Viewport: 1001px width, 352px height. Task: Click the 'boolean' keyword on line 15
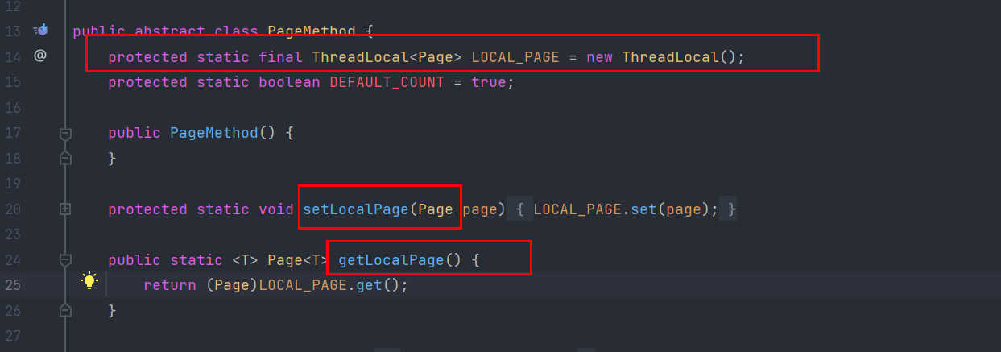tap(289, 82)
